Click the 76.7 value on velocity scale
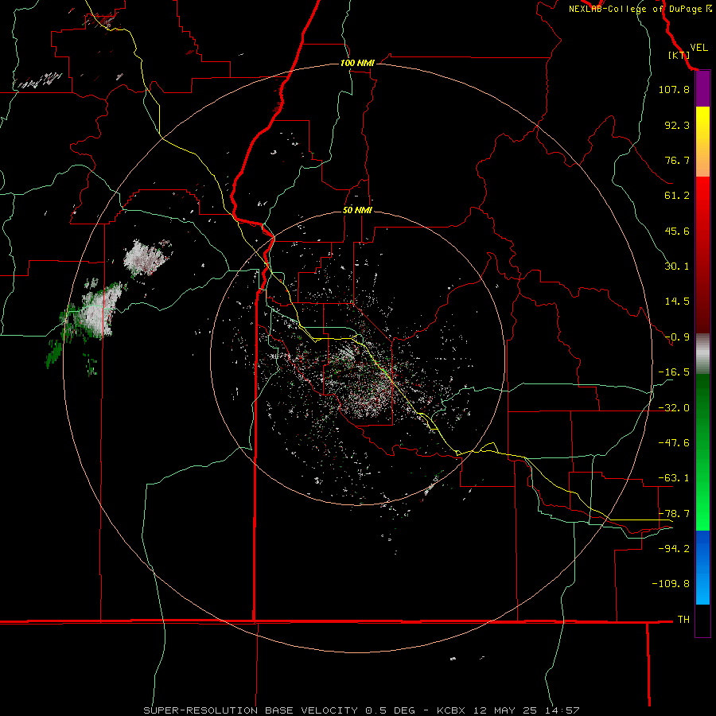The width and height of the screenshot is (716, 716). [677, 160]
